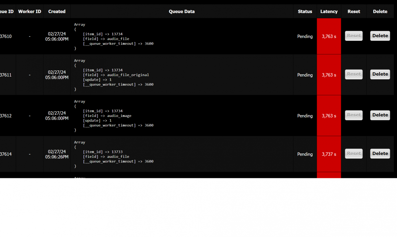The image size is (397, 237).
Task: Click the Queue Data column header
Action: [182, 11]
